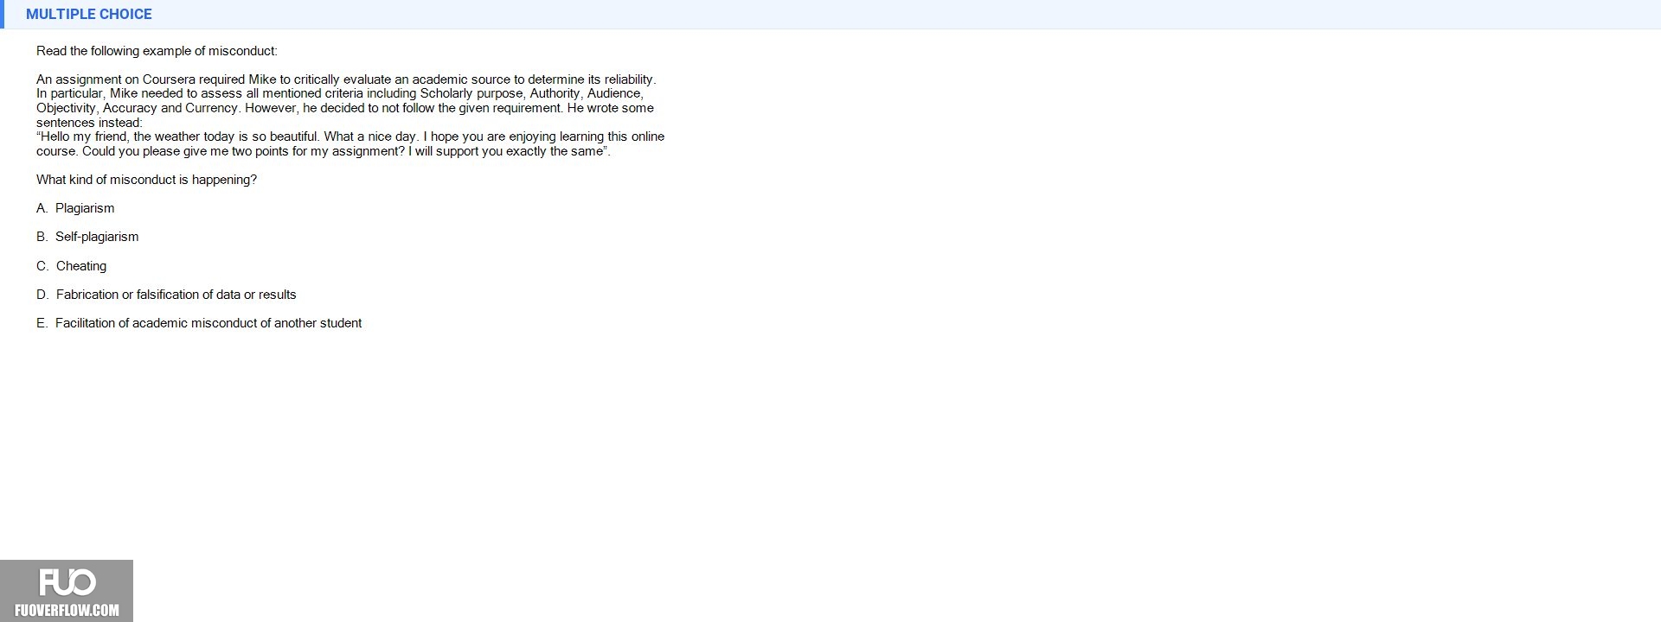Click the line starting 'An assignment on Coursera'
Screen dimensions: 1661x622
346,79
